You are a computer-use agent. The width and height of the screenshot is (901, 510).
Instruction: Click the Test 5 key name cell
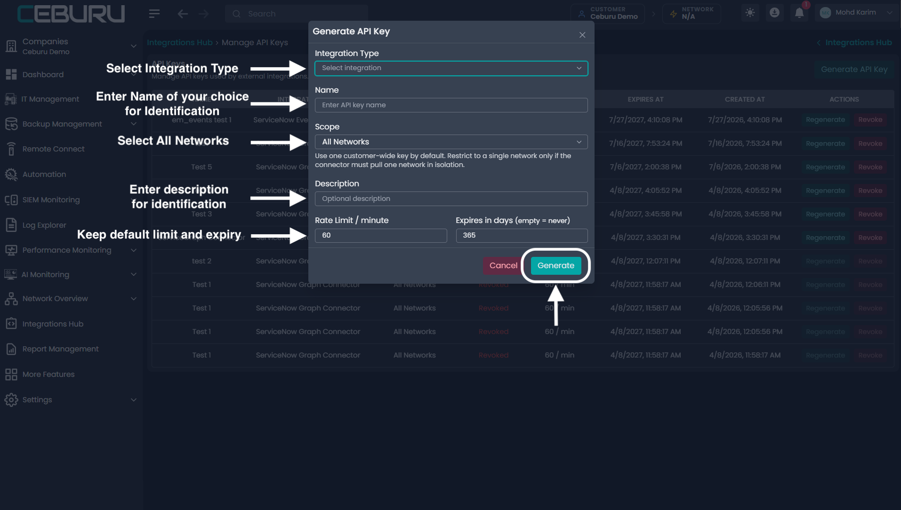201,167
